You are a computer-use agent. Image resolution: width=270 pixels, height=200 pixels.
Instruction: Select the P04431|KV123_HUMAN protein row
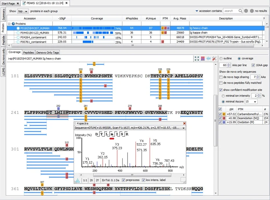[x=136, y=33]
